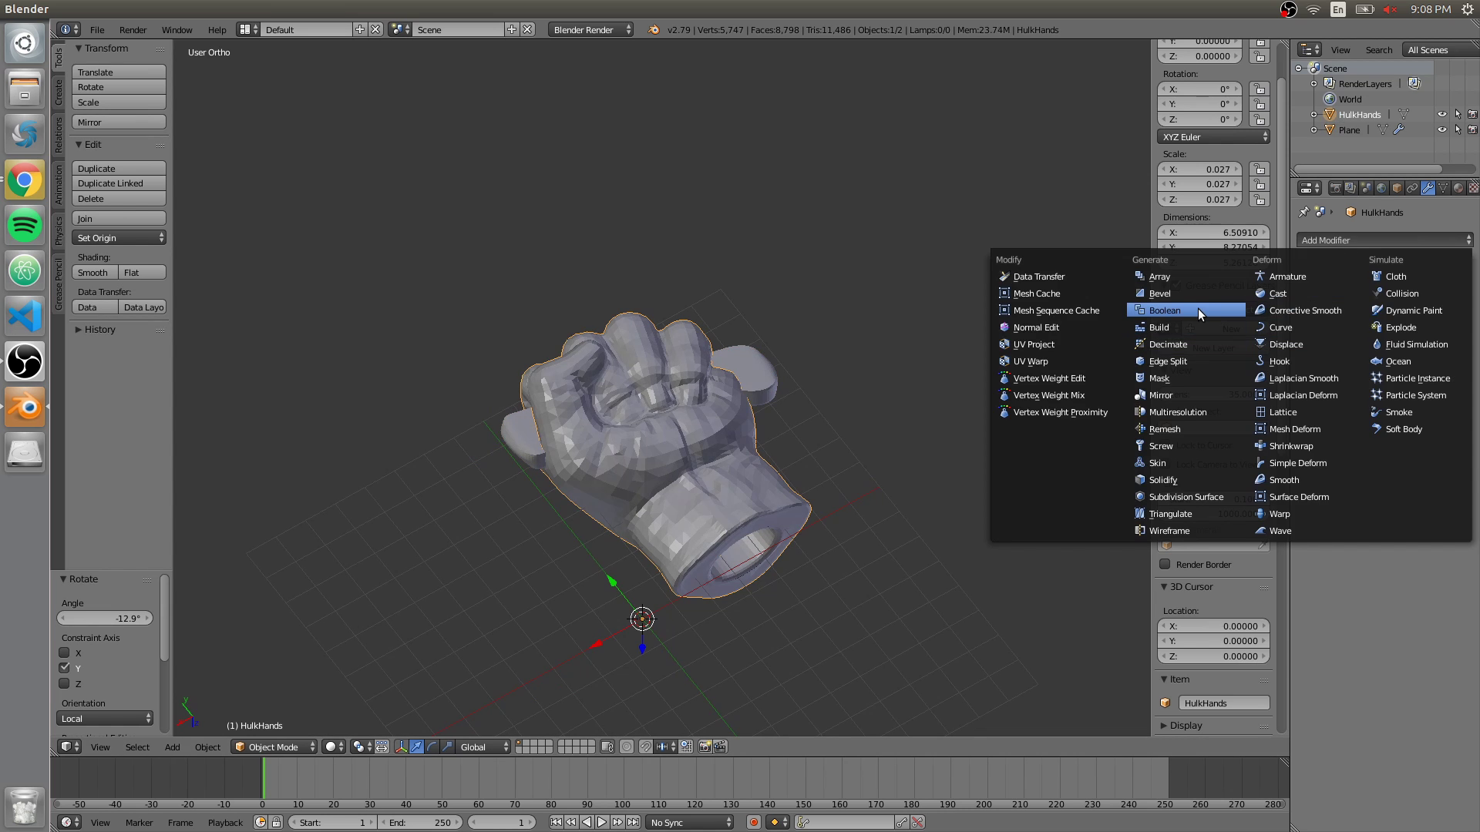Open the Render menu in the top bar

click(x=133, y=29)
